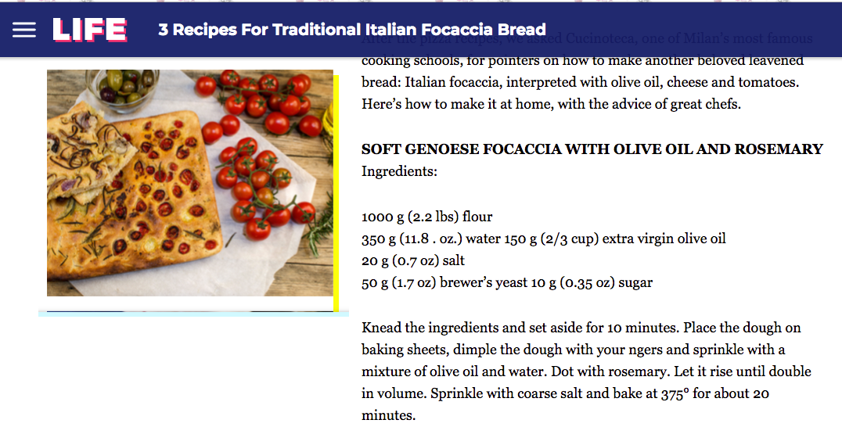Click the "Ingredients:" label
Viewport: 842px width, 427px height.
tap(399, 171)
